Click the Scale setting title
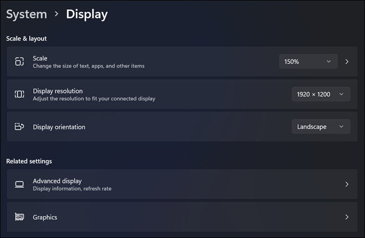 [x=40, y=58]
